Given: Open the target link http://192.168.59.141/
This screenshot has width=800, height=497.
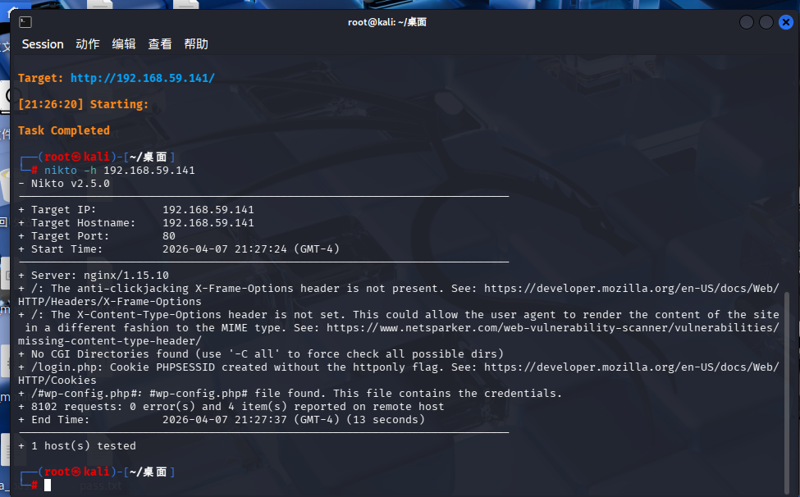Looking at the screenshot, I should 142,78.
